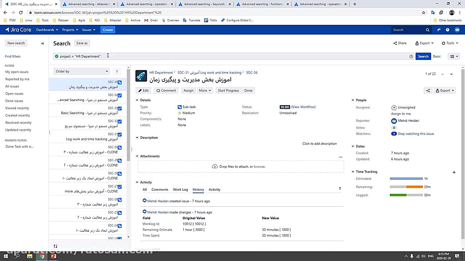Switch to the Activity tab
465x261 pixels.
(214, 190)
